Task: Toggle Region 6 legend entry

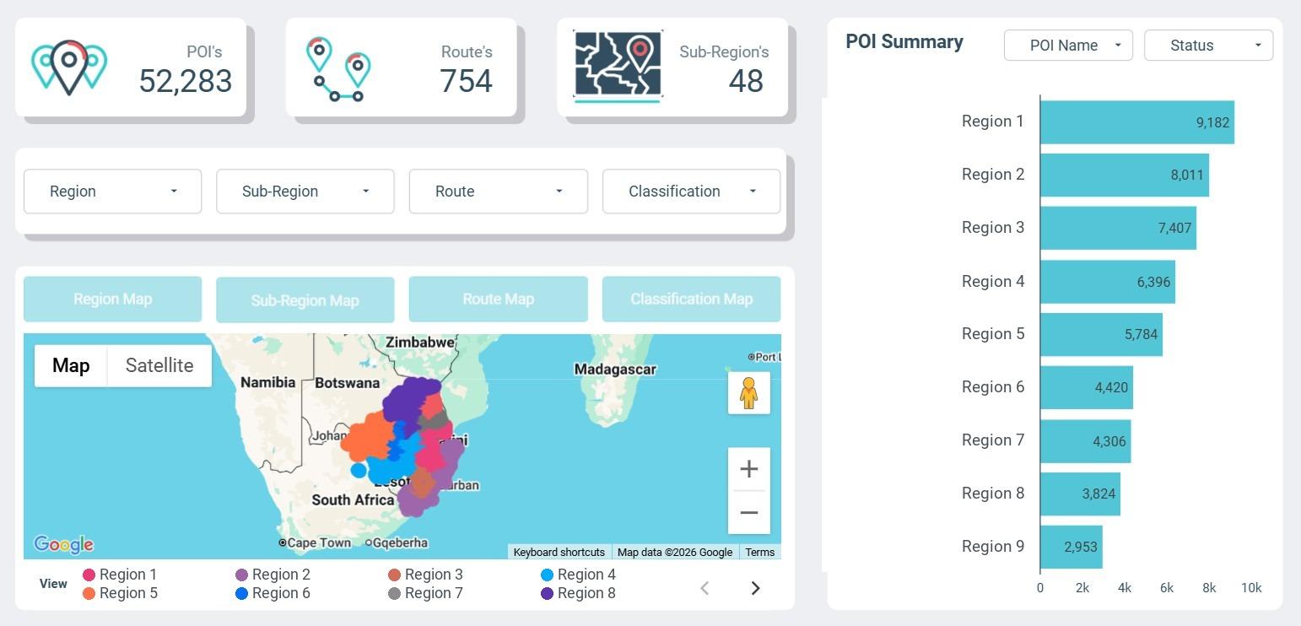Action: coord(273,593)
